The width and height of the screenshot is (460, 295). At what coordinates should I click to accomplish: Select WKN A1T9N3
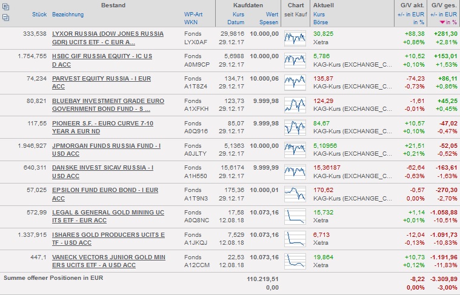click(x=196, y=199)
